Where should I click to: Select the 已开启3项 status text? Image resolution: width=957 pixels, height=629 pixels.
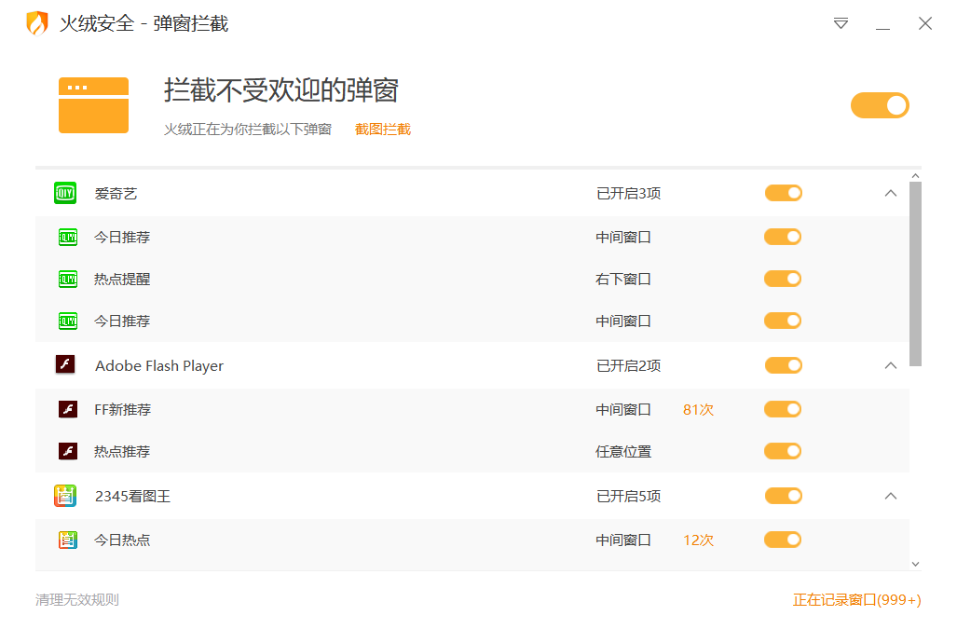point(629,194)
